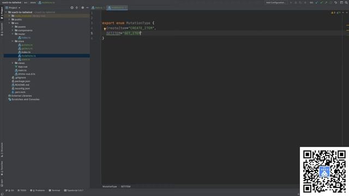Click the SETITEM identifier in code line 5

pyautogui.click(x=113, y=33)
